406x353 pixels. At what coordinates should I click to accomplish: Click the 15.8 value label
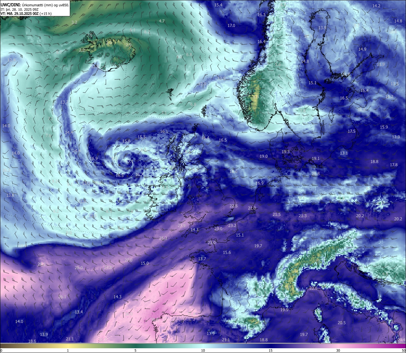click(x=126, y=141)
